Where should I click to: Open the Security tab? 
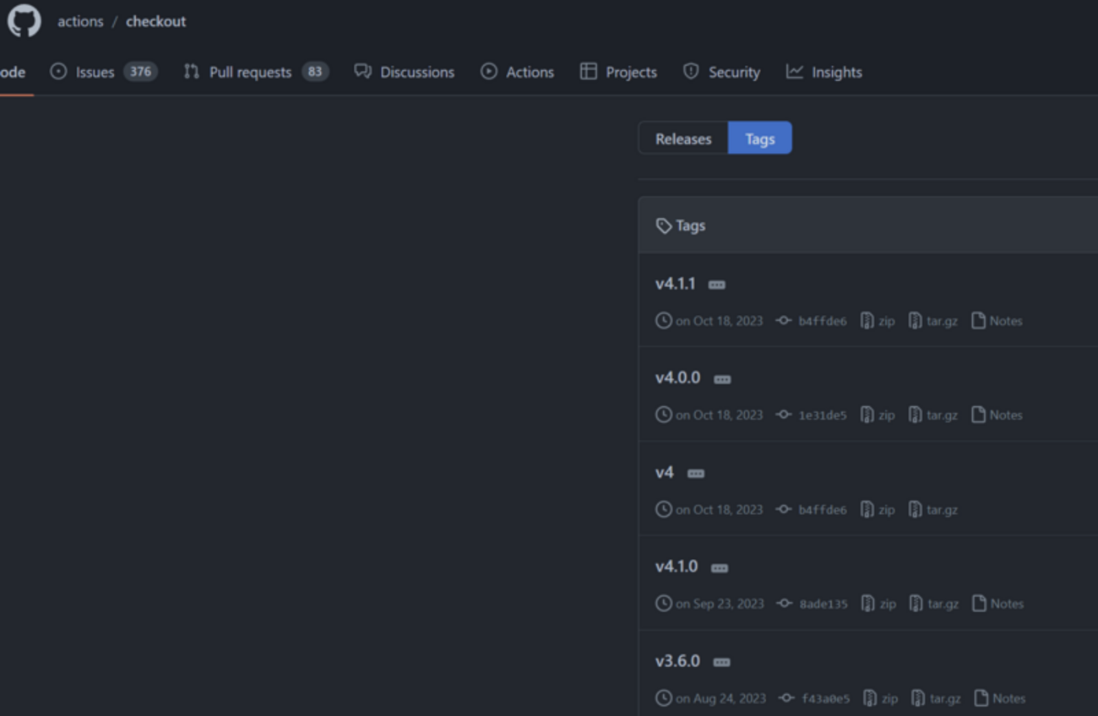pyautogui.click(x=722, y=72)
